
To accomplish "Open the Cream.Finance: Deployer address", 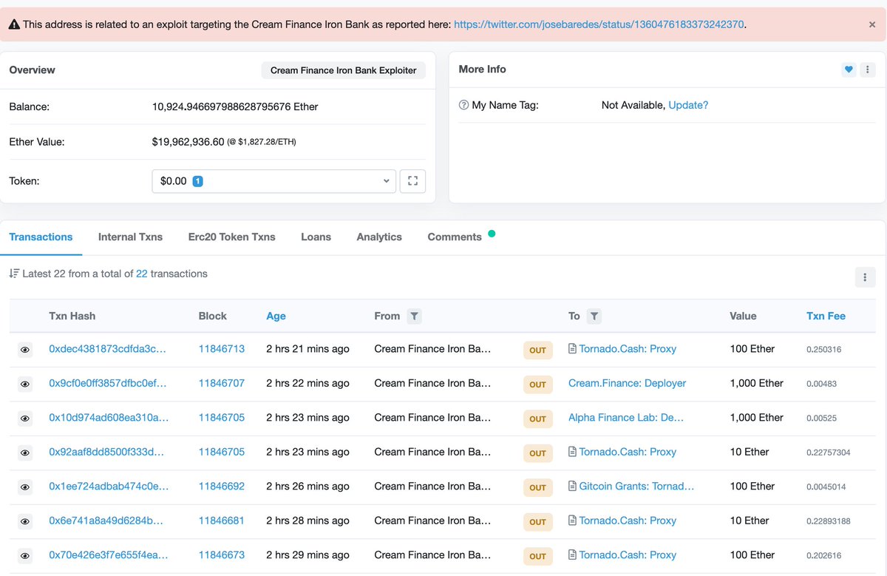I will [627, 383].
